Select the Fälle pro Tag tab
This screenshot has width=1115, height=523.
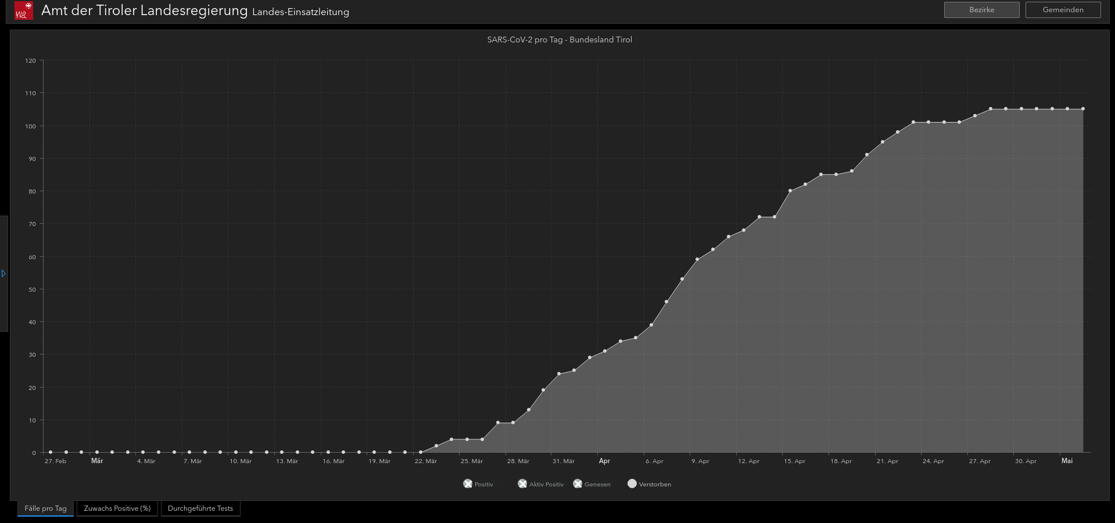(x=45, y=508)
